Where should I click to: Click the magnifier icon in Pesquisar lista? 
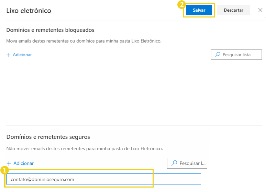[x=218, y=55]
